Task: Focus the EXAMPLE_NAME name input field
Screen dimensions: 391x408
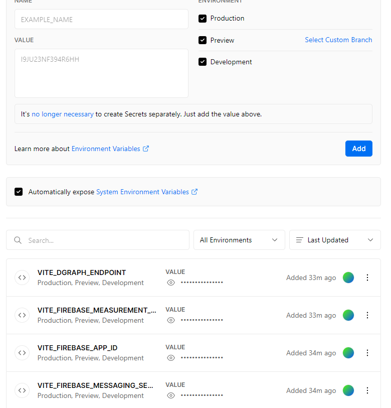Action: click(101, 20)
